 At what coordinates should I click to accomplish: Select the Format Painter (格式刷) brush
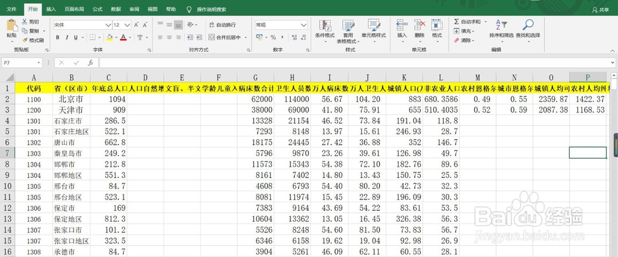point(25,40)
